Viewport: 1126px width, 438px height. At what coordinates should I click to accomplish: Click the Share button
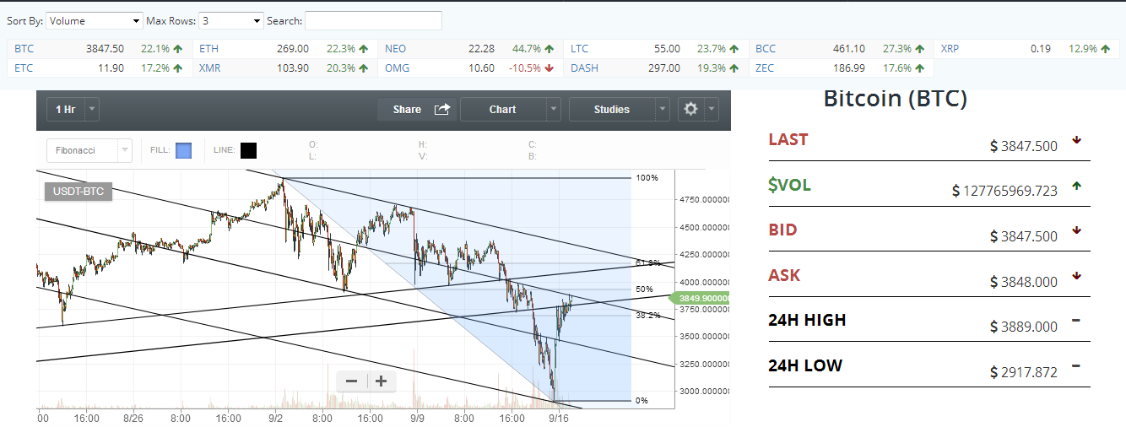click(419, 109)
